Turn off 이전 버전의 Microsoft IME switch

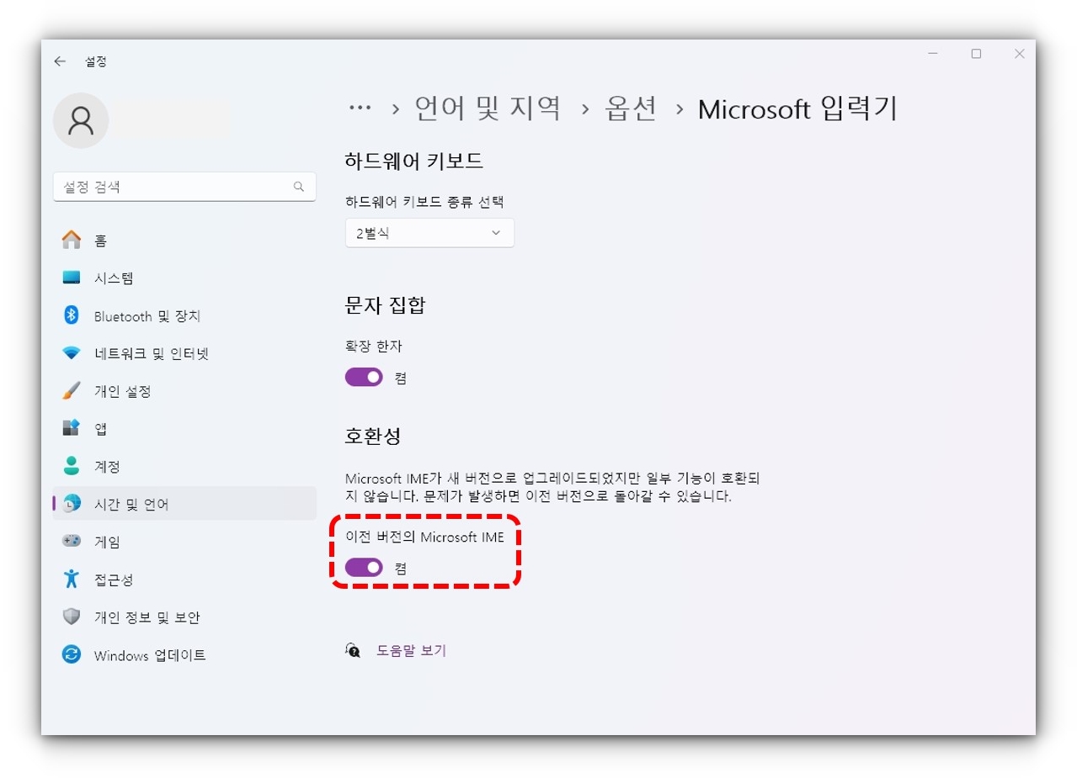[364, 569]
